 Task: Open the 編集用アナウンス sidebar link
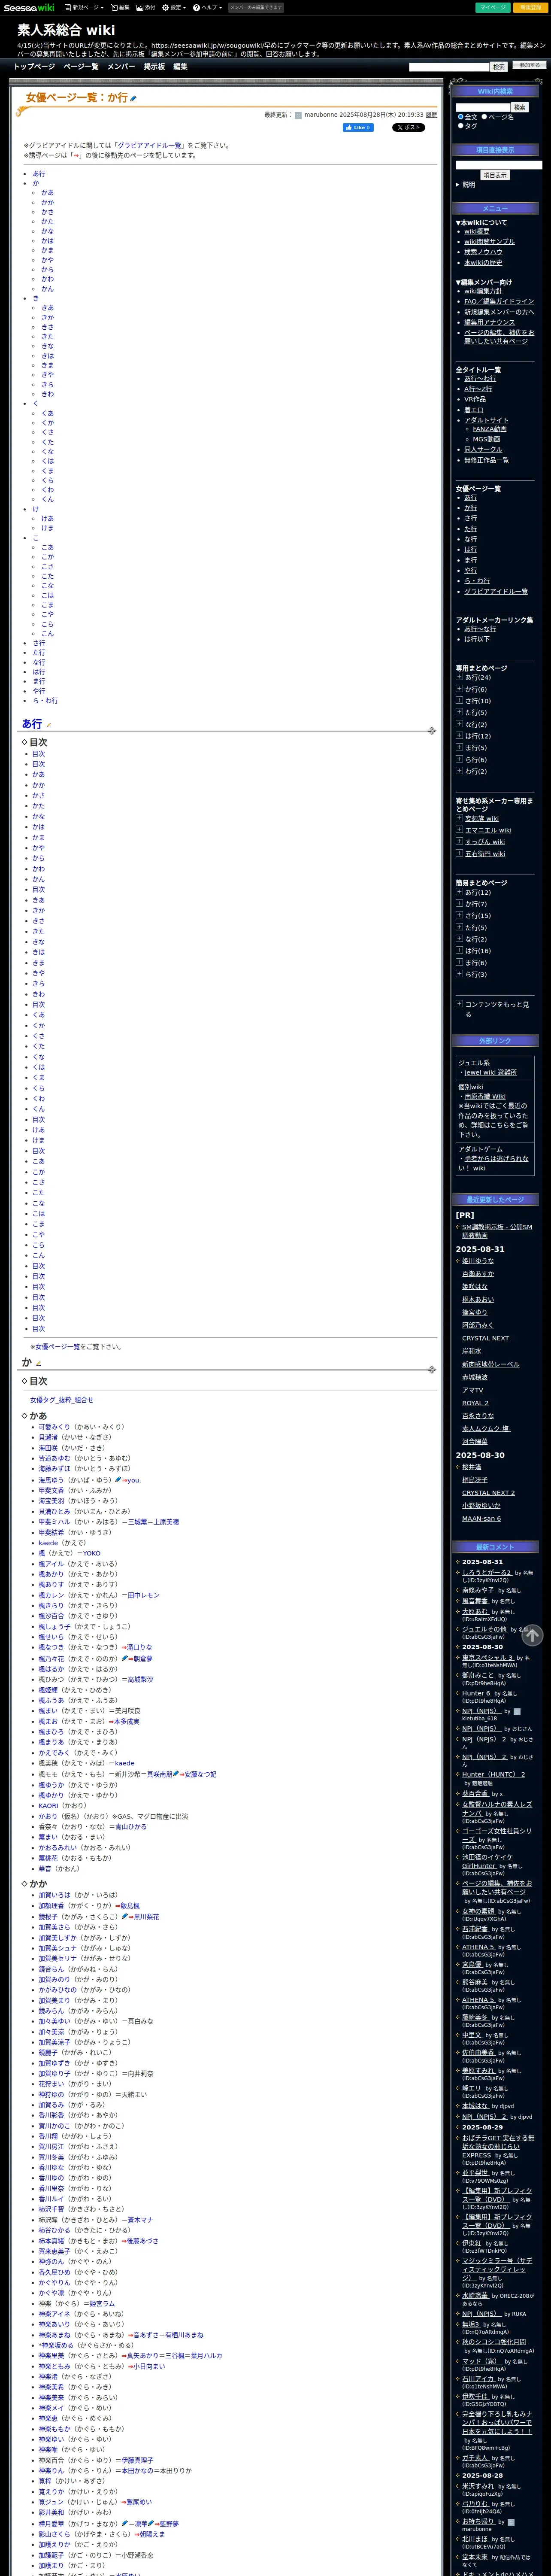point(489,322)
